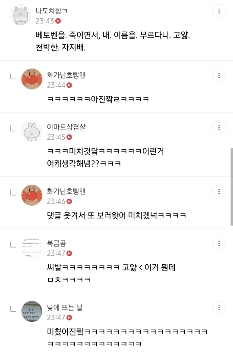
Task: Open the three-dot menu on 이마트삼겹살's reply
Action: [219, 127]
